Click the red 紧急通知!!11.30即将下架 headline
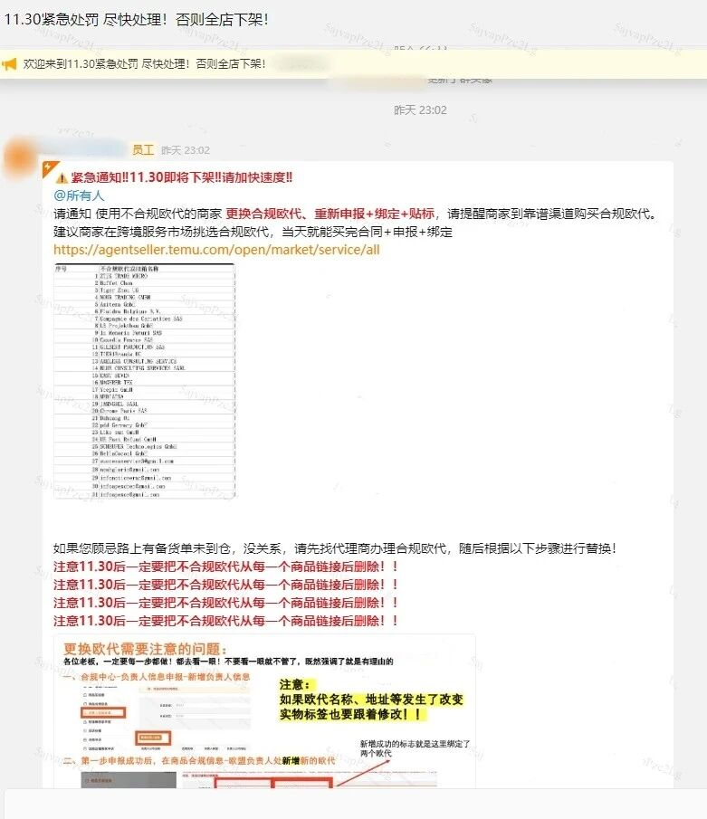 tap(182, 177)
